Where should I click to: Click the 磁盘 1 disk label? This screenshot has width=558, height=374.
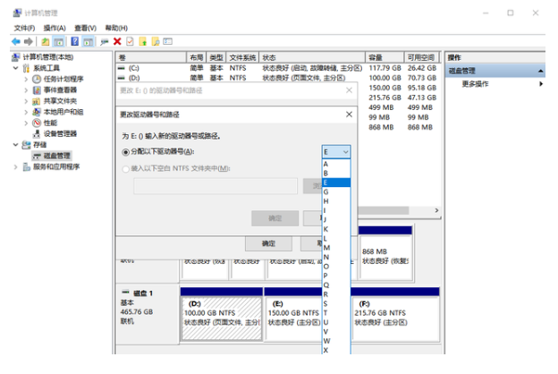[142, 293]
